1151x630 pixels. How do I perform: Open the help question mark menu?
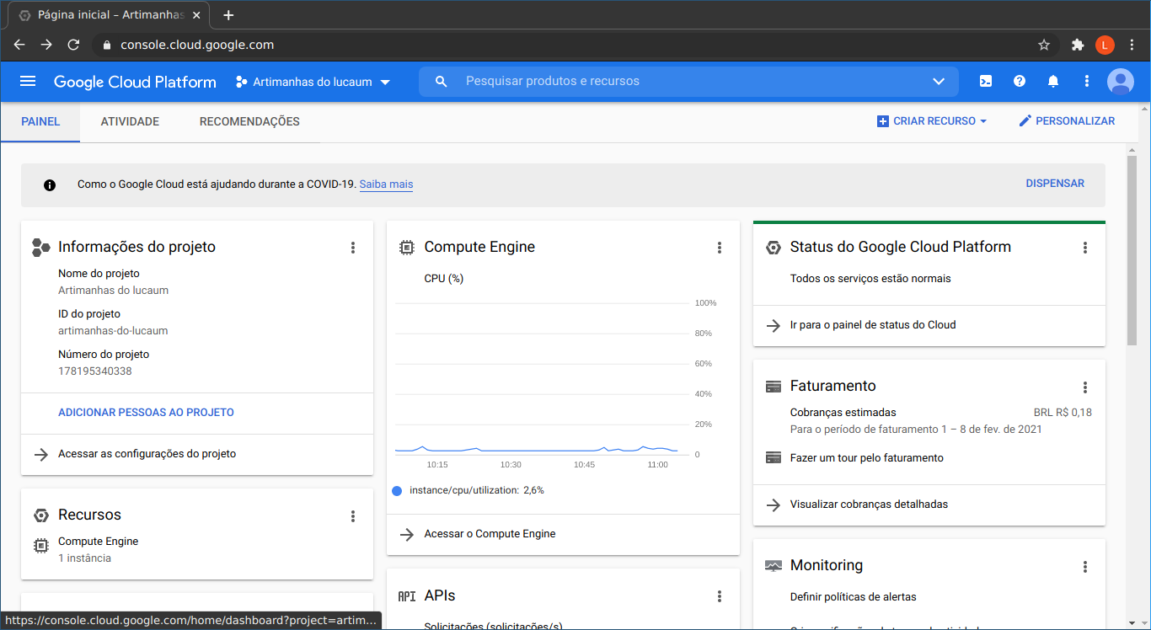click(1020, 81)
